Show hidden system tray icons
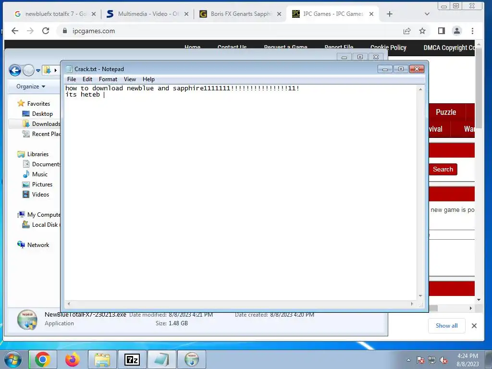The height and width of the screenshot is (369, 492). [x=408, y=360]
